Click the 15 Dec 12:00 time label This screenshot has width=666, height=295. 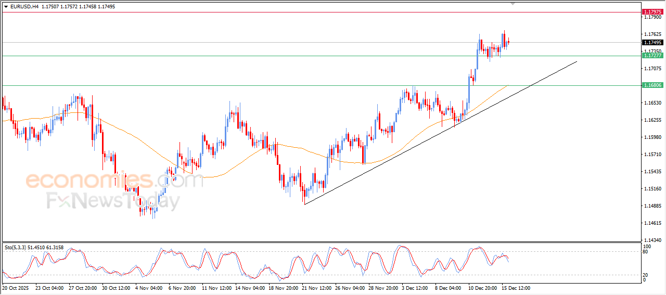pyautogui.click(x=516, y=288)
